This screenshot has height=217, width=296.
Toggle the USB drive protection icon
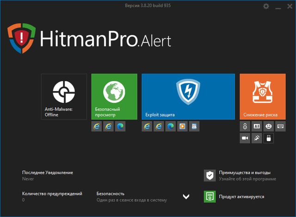point(268,138)
